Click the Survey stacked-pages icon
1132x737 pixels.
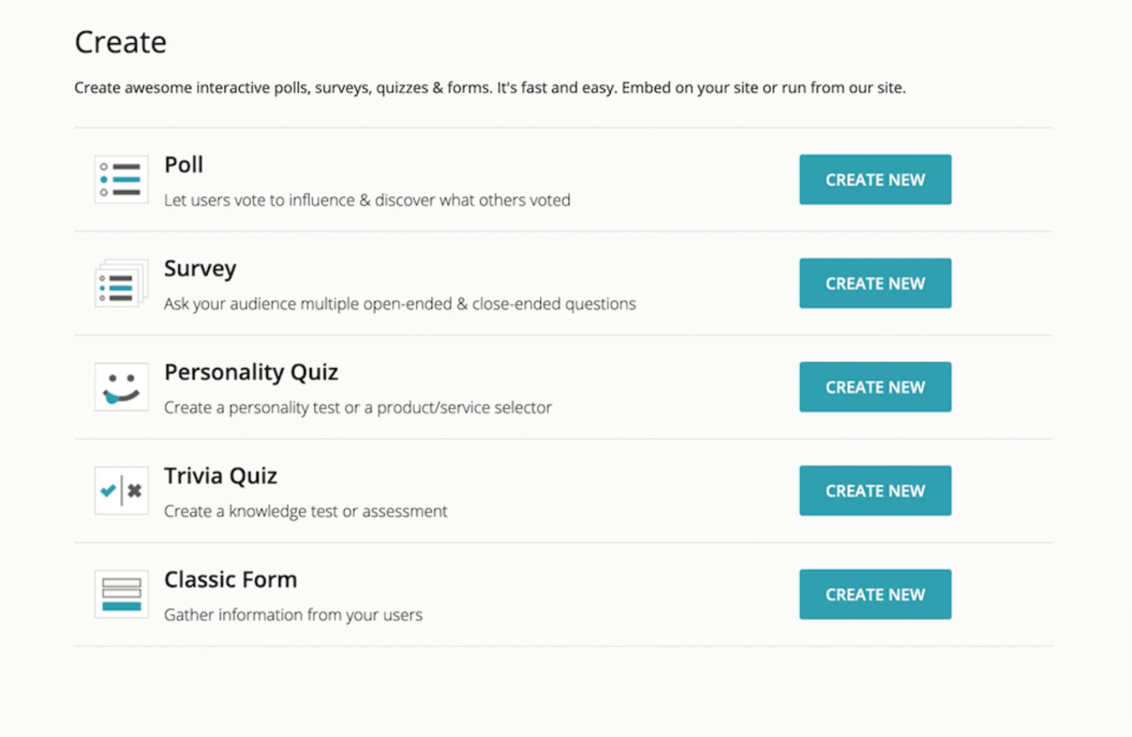click(x=120, y=283)
